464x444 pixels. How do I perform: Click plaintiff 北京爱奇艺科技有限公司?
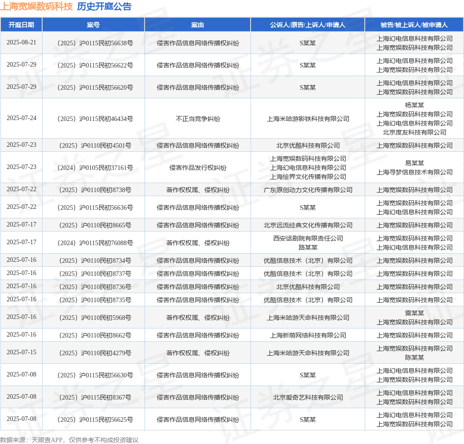point(308,397)
